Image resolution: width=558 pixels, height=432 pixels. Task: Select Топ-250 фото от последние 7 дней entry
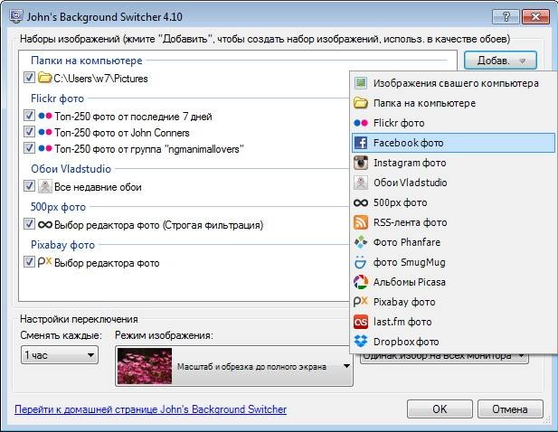(133, 117)
